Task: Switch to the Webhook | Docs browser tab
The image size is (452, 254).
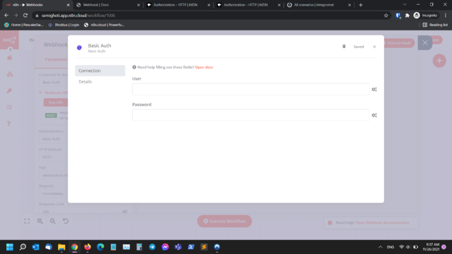Action: pyautogui.click(x=108, y=5)
